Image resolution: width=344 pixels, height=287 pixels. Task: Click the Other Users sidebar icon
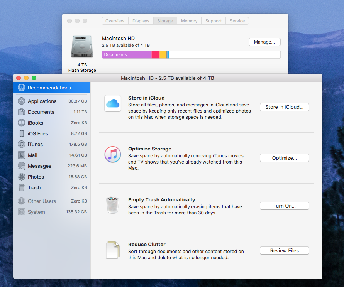pyautogui.click(x=21, y=201)
